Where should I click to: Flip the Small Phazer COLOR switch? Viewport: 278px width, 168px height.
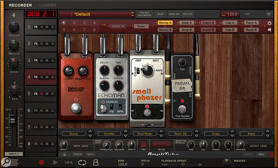139,71
